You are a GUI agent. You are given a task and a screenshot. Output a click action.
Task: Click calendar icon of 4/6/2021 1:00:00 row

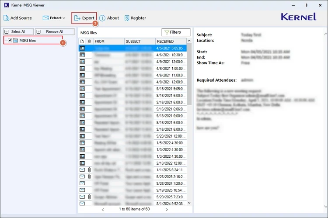82,68
